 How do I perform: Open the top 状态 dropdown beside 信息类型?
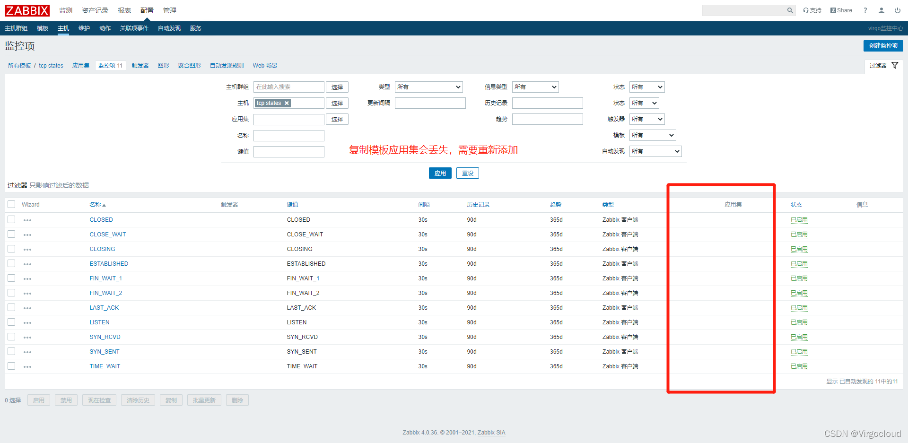647,87
